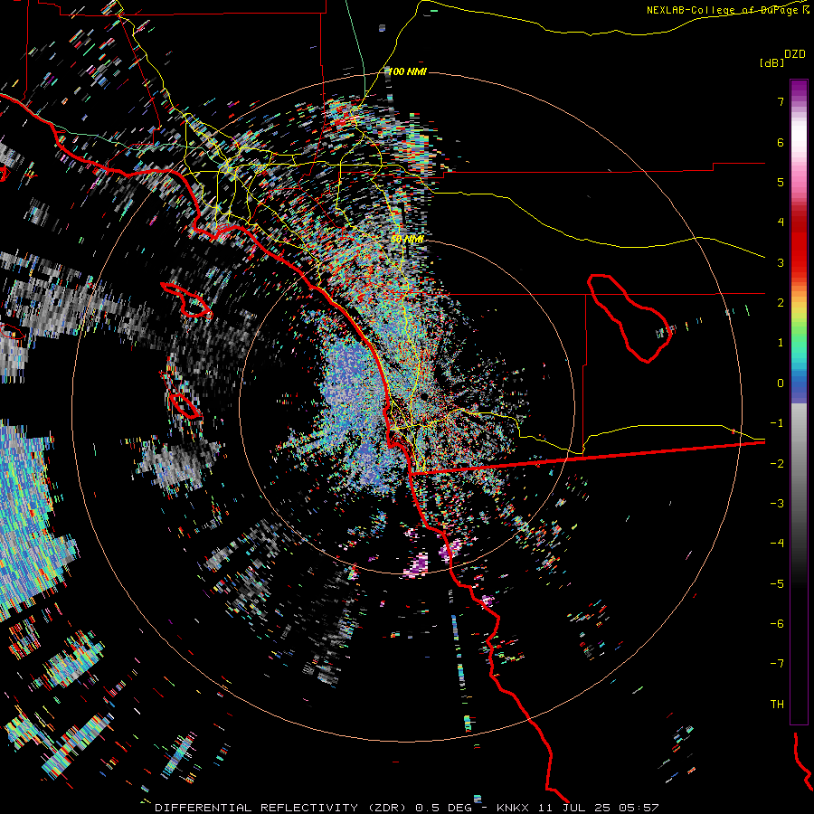Click the 1 dB scale label
The image size is (814, 814).
[x=781, y=343]
